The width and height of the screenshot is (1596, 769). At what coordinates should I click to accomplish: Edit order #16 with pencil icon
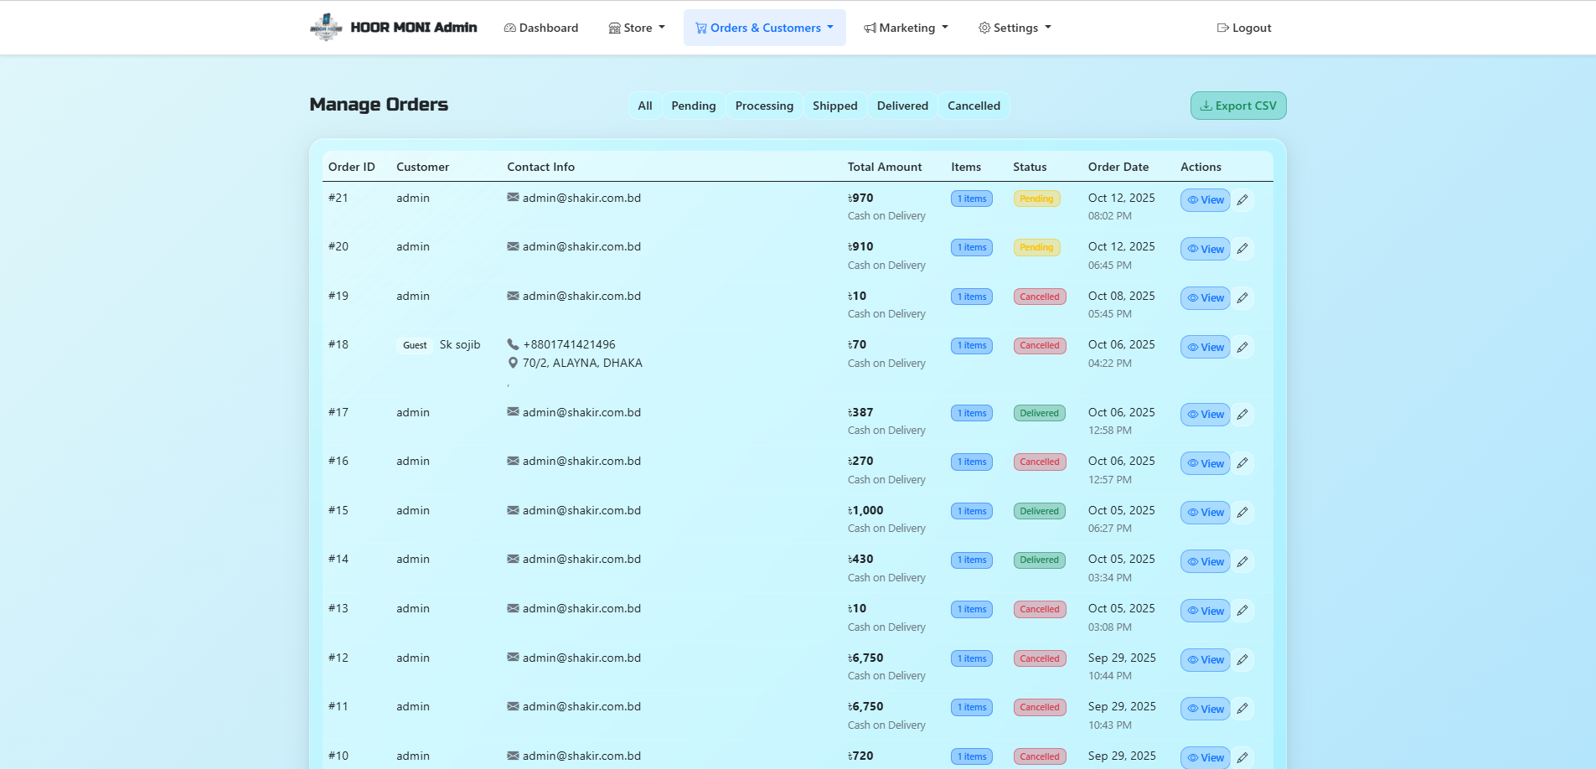[x=1242, y=463]
